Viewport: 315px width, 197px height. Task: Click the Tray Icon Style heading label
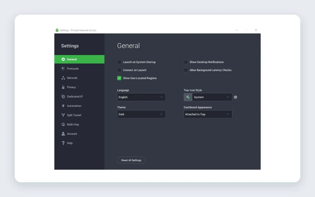(x=193, y=90)
